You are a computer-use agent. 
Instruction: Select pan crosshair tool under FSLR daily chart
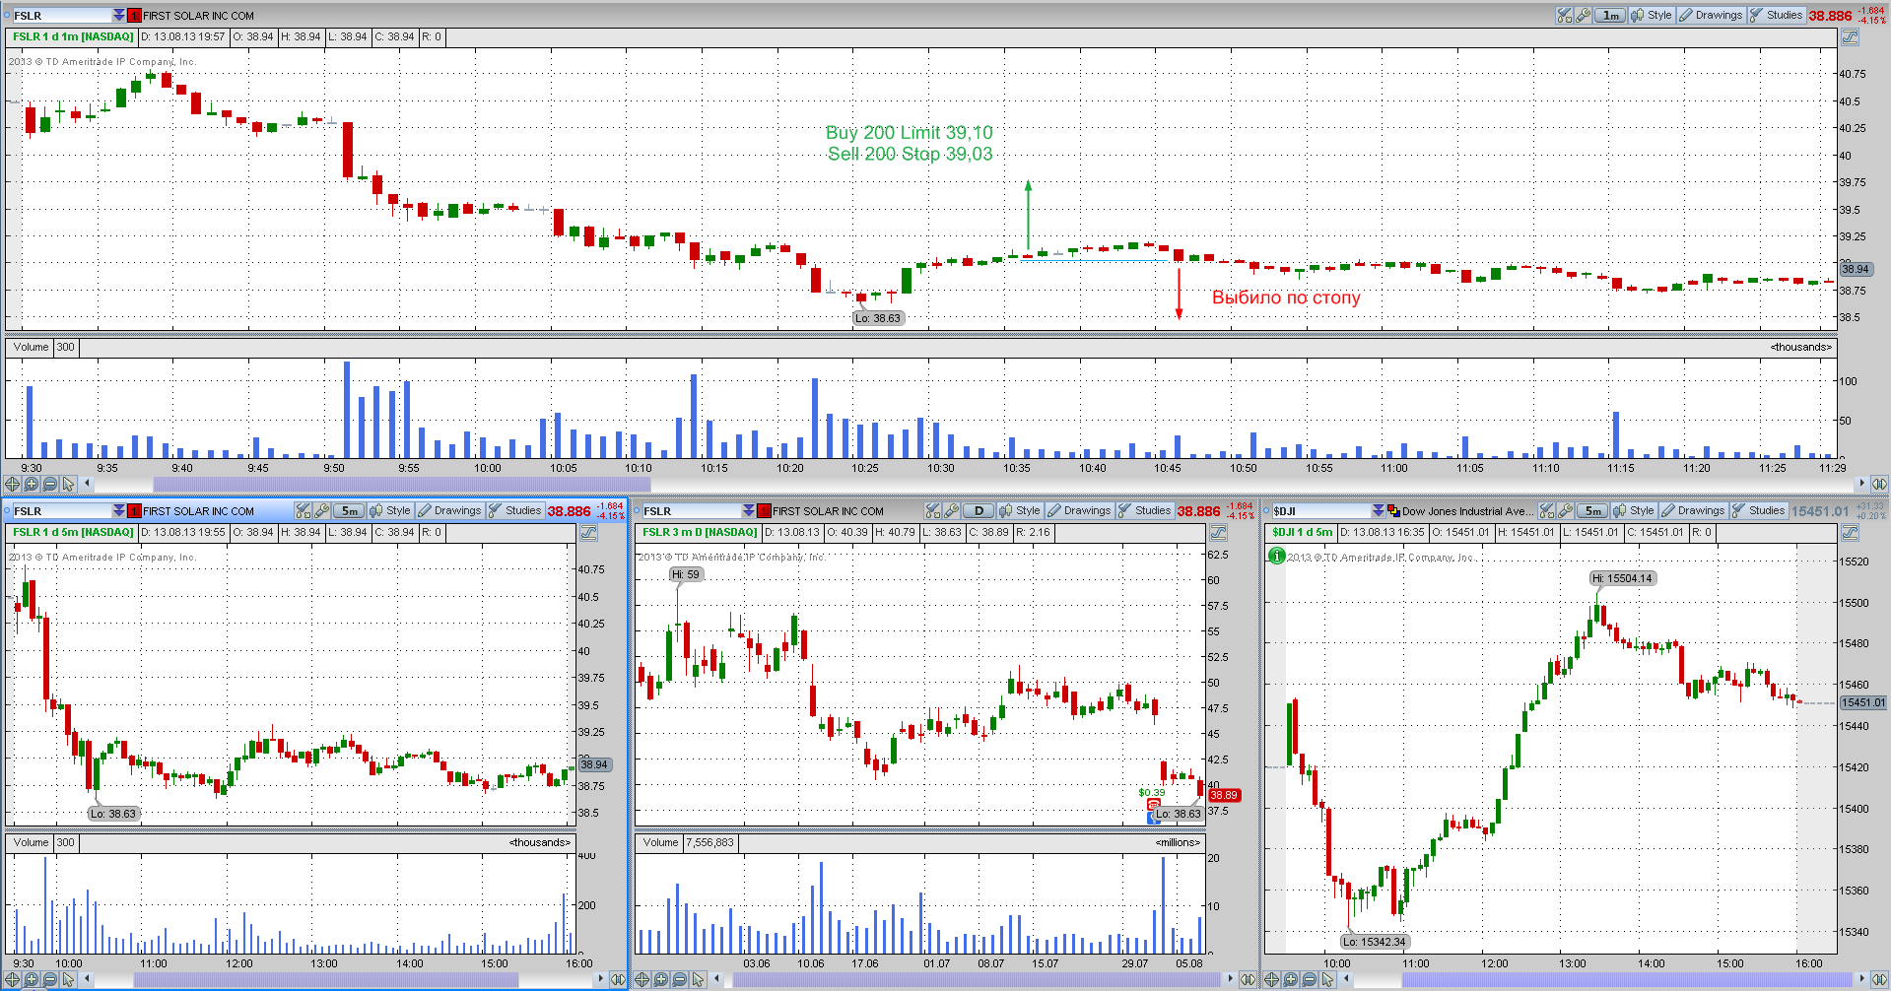(642, 979)
